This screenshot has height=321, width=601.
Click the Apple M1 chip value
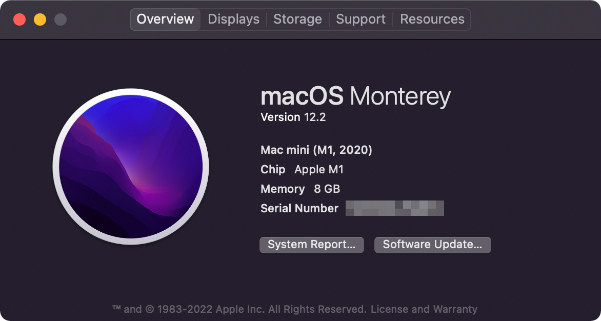pyautogui.click(x=319, y=169)
